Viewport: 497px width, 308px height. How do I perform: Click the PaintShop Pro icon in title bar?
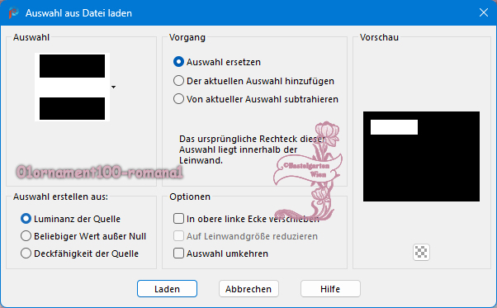pyautogui.click(x=14, y=13)
